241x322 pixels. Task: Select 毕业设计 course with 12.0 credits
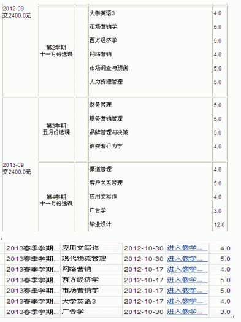point(101,224)
